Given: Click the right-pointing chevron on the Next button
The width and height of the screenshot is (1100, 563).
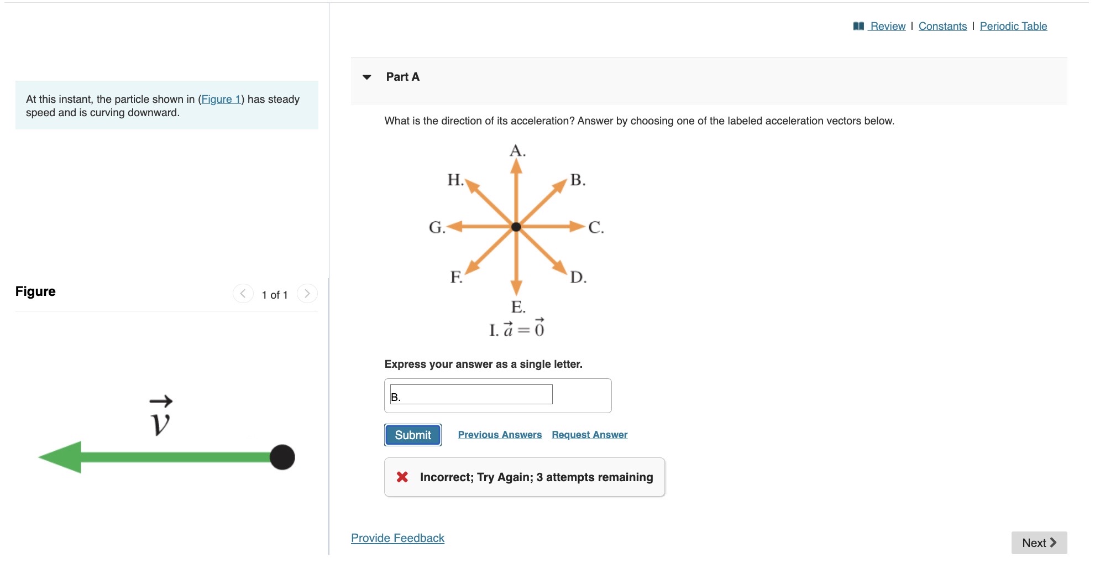Looking at the screenshot, I should 1055,543.
